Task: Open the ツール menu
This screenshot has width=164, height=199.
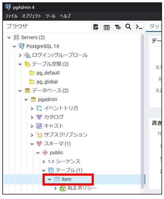Action: coord(51,16)
